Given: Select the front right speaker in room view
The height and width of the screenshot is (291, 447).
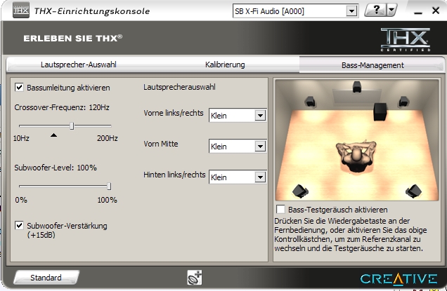Looking at the screenshot, I should pyautogui.click(x=403, y=101).
